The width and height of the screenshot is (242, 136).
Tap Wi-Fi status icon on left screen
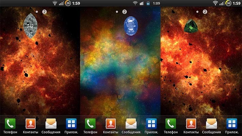point(55,3)
